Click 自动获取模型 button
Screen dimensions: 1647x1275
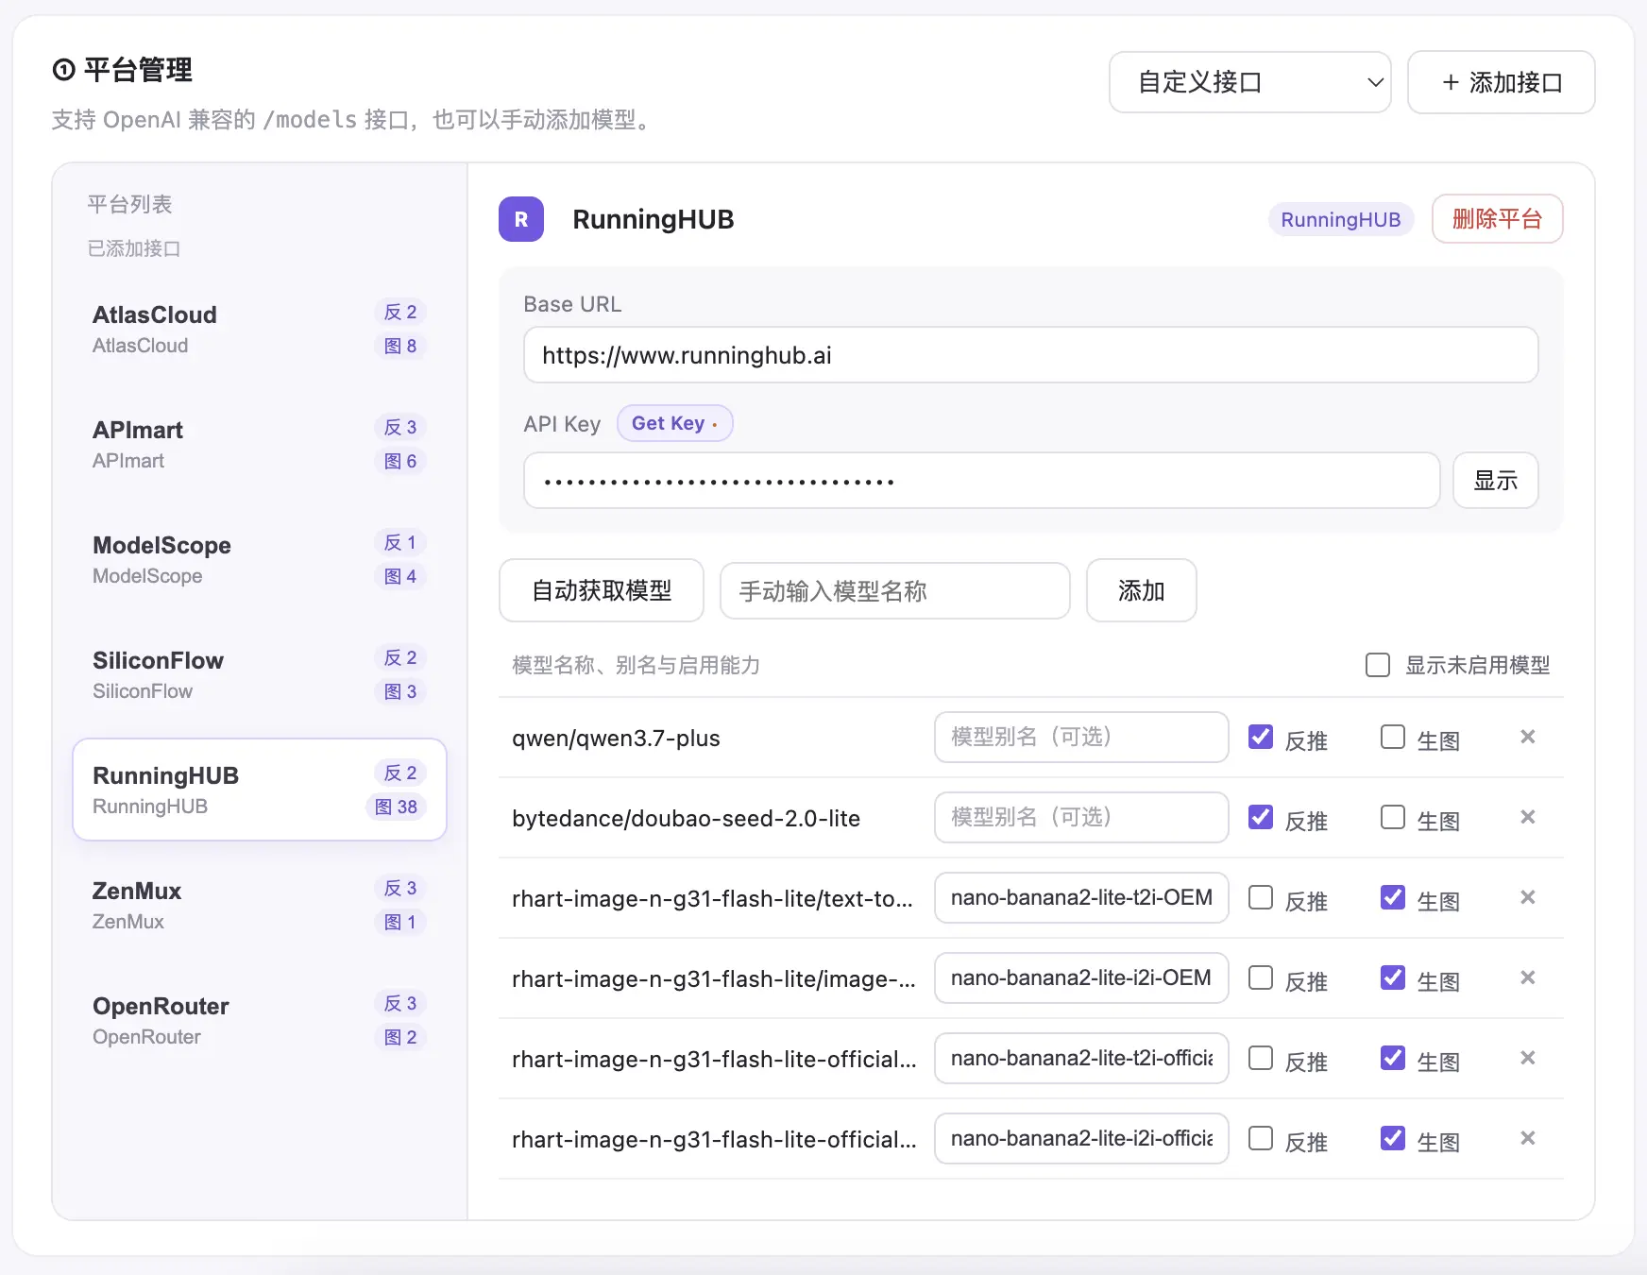click(x=602, y=590)
